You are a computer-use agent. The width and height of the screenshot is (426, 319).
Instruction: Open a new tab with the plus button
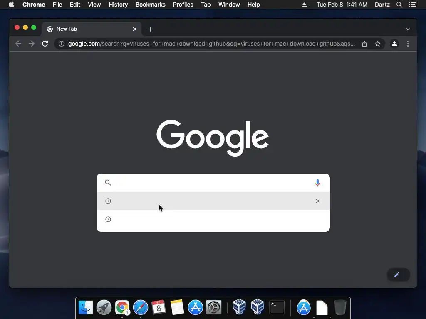(x=151, y=29)
